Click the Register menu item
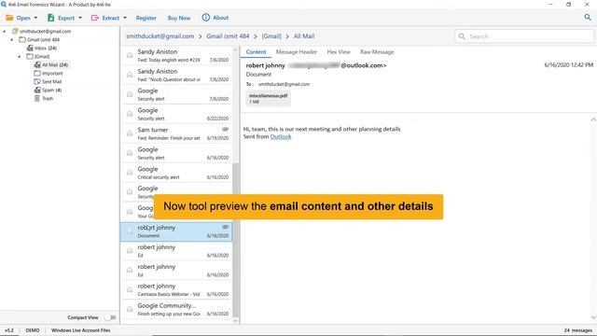The width and height of the screenshot is (597, 336). pyautogui.click(x=146, y=18)
